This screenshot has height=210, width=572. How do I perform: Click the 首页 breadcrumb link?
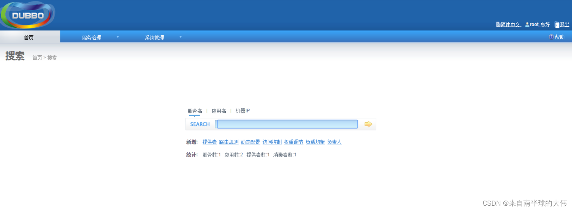tap(37, 58)
